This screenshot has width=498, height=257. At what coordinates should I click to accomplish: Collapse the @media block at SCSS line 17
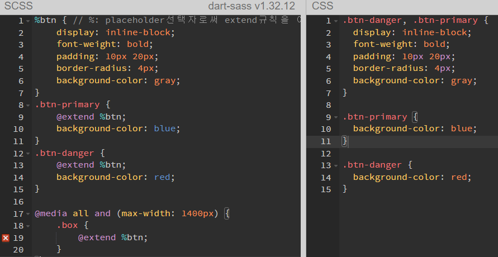point(28,214)
